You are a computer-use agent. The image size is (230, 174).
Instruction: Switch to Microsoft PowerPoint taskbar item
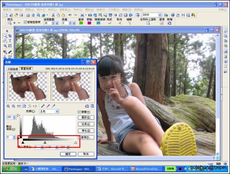[146, 169]
